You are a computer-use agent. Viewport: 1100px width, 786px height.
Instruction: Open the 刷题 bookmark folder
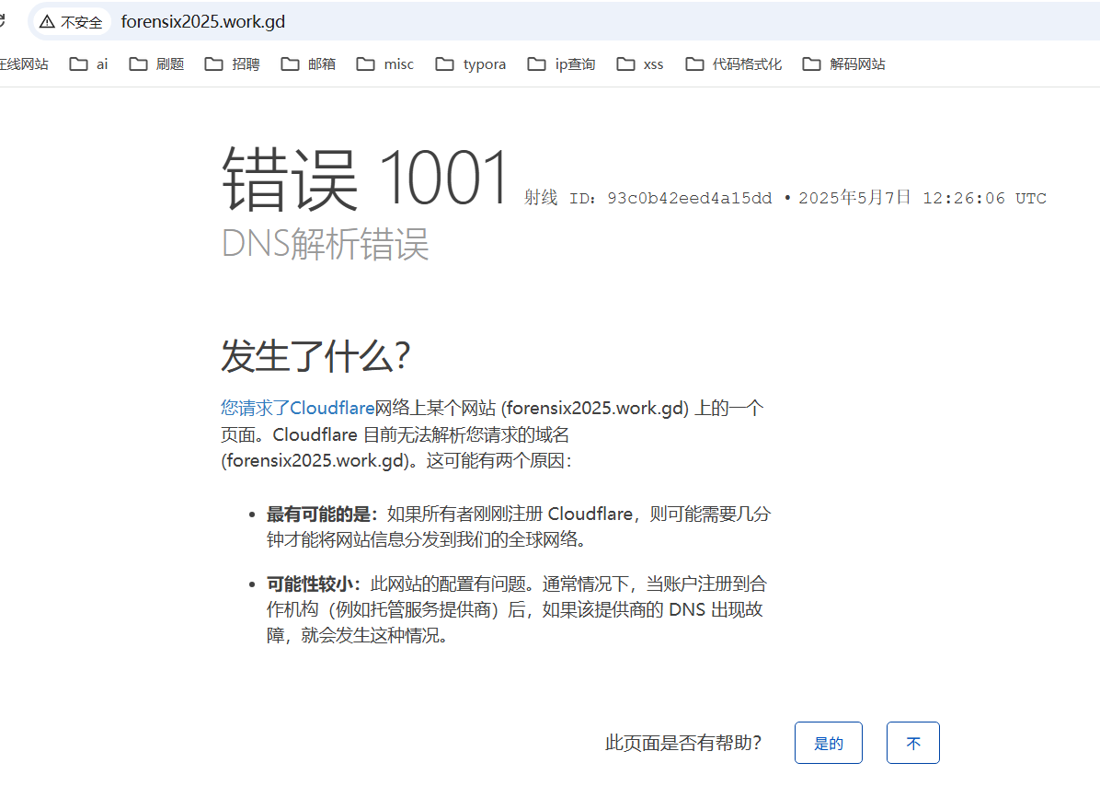(156, 64)
